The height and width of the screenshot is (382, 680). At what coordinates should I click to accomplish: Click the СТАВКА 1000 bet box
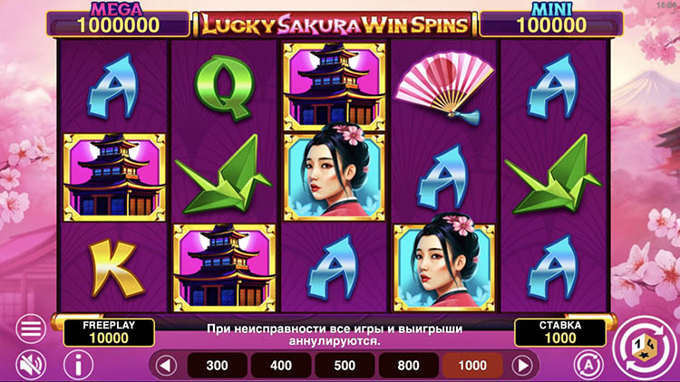click(x=560, y=332)
